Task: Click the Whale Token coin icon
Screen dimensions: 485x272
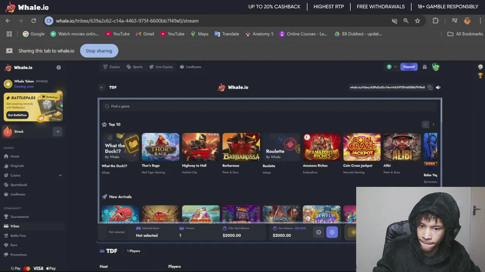Action: point(8,84)
